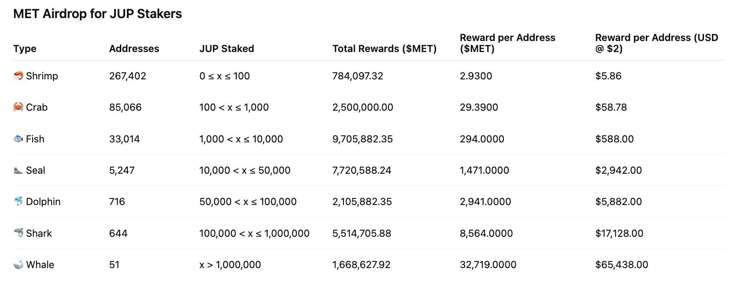
Task: Click the JUP Staked column header
Action: point(227,48)
